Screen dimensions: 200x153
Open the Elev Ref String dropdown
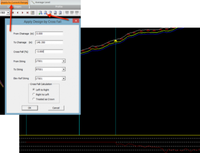pos(64,79)
